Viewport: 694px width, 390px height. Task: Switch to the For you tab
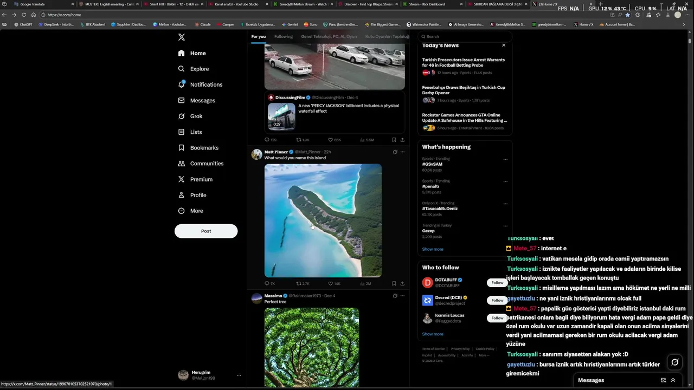(259, 37)
